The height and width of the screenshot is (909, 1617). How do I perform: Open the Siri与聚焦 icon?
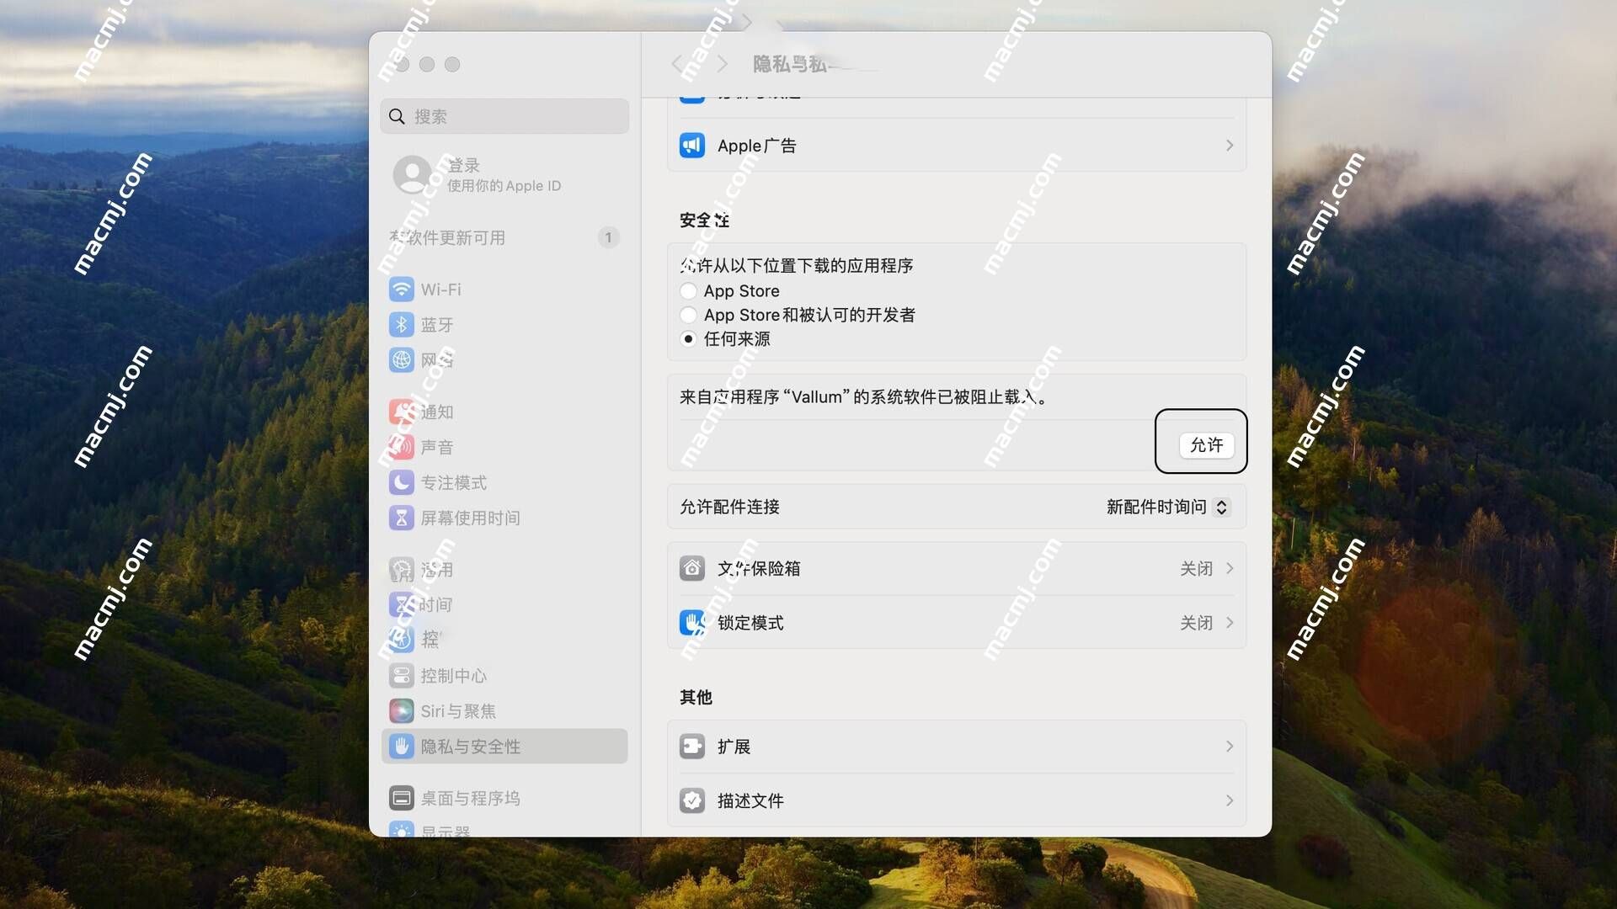point(402,711)
